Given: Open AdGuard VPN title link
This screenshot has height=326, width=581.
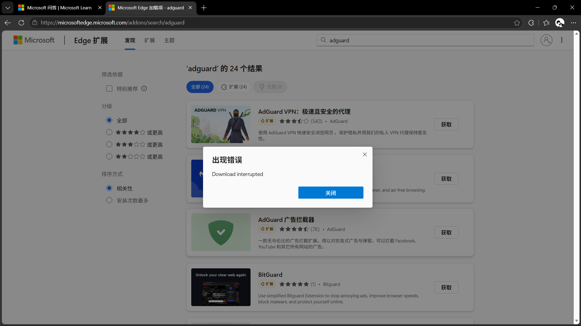Looking at the screenshot, I should (304, 112).
